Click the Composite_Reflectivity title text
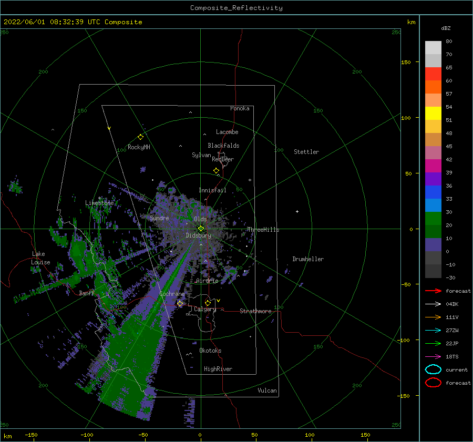This screenshot has width=473, height=442. tap(236, 8)
